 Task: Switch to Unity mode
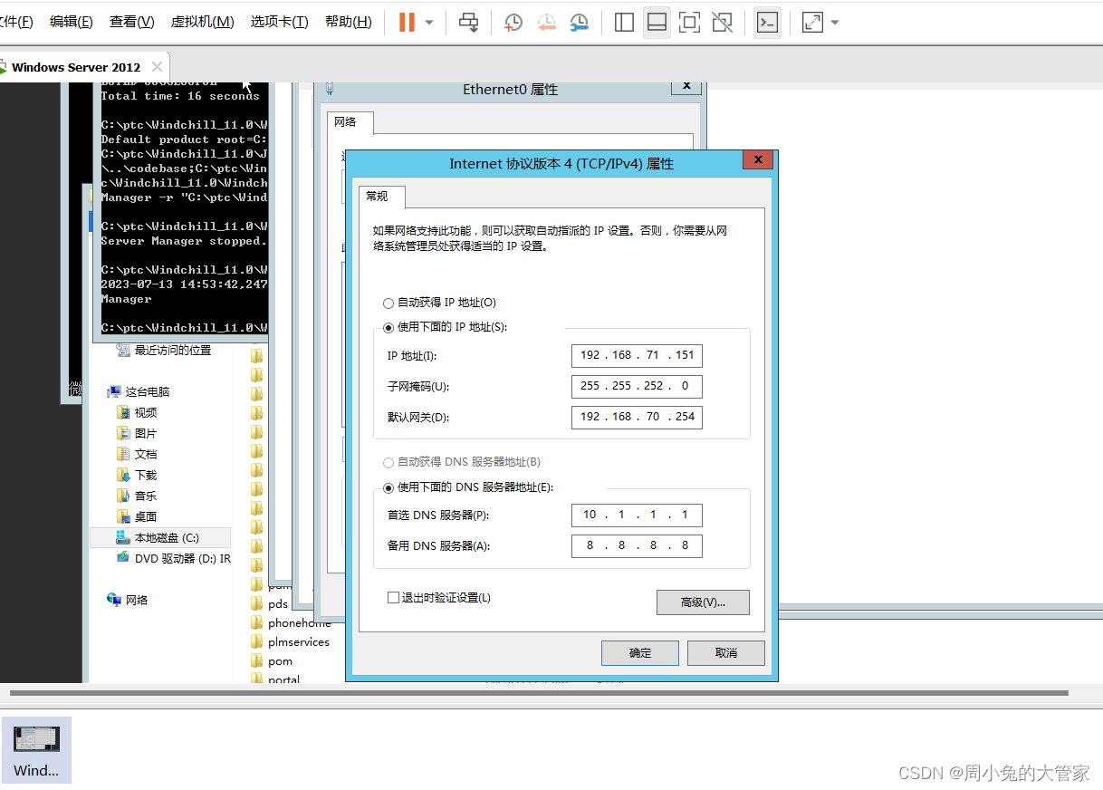coord(722,22)
